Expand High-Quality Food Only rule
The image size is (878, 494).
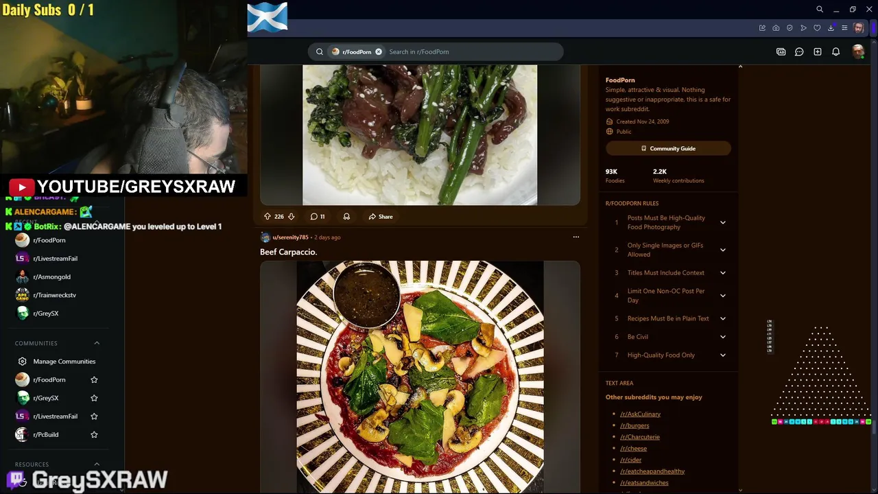click(722, 355)
